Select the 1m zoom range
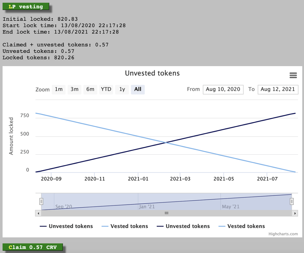 point(59,89)
